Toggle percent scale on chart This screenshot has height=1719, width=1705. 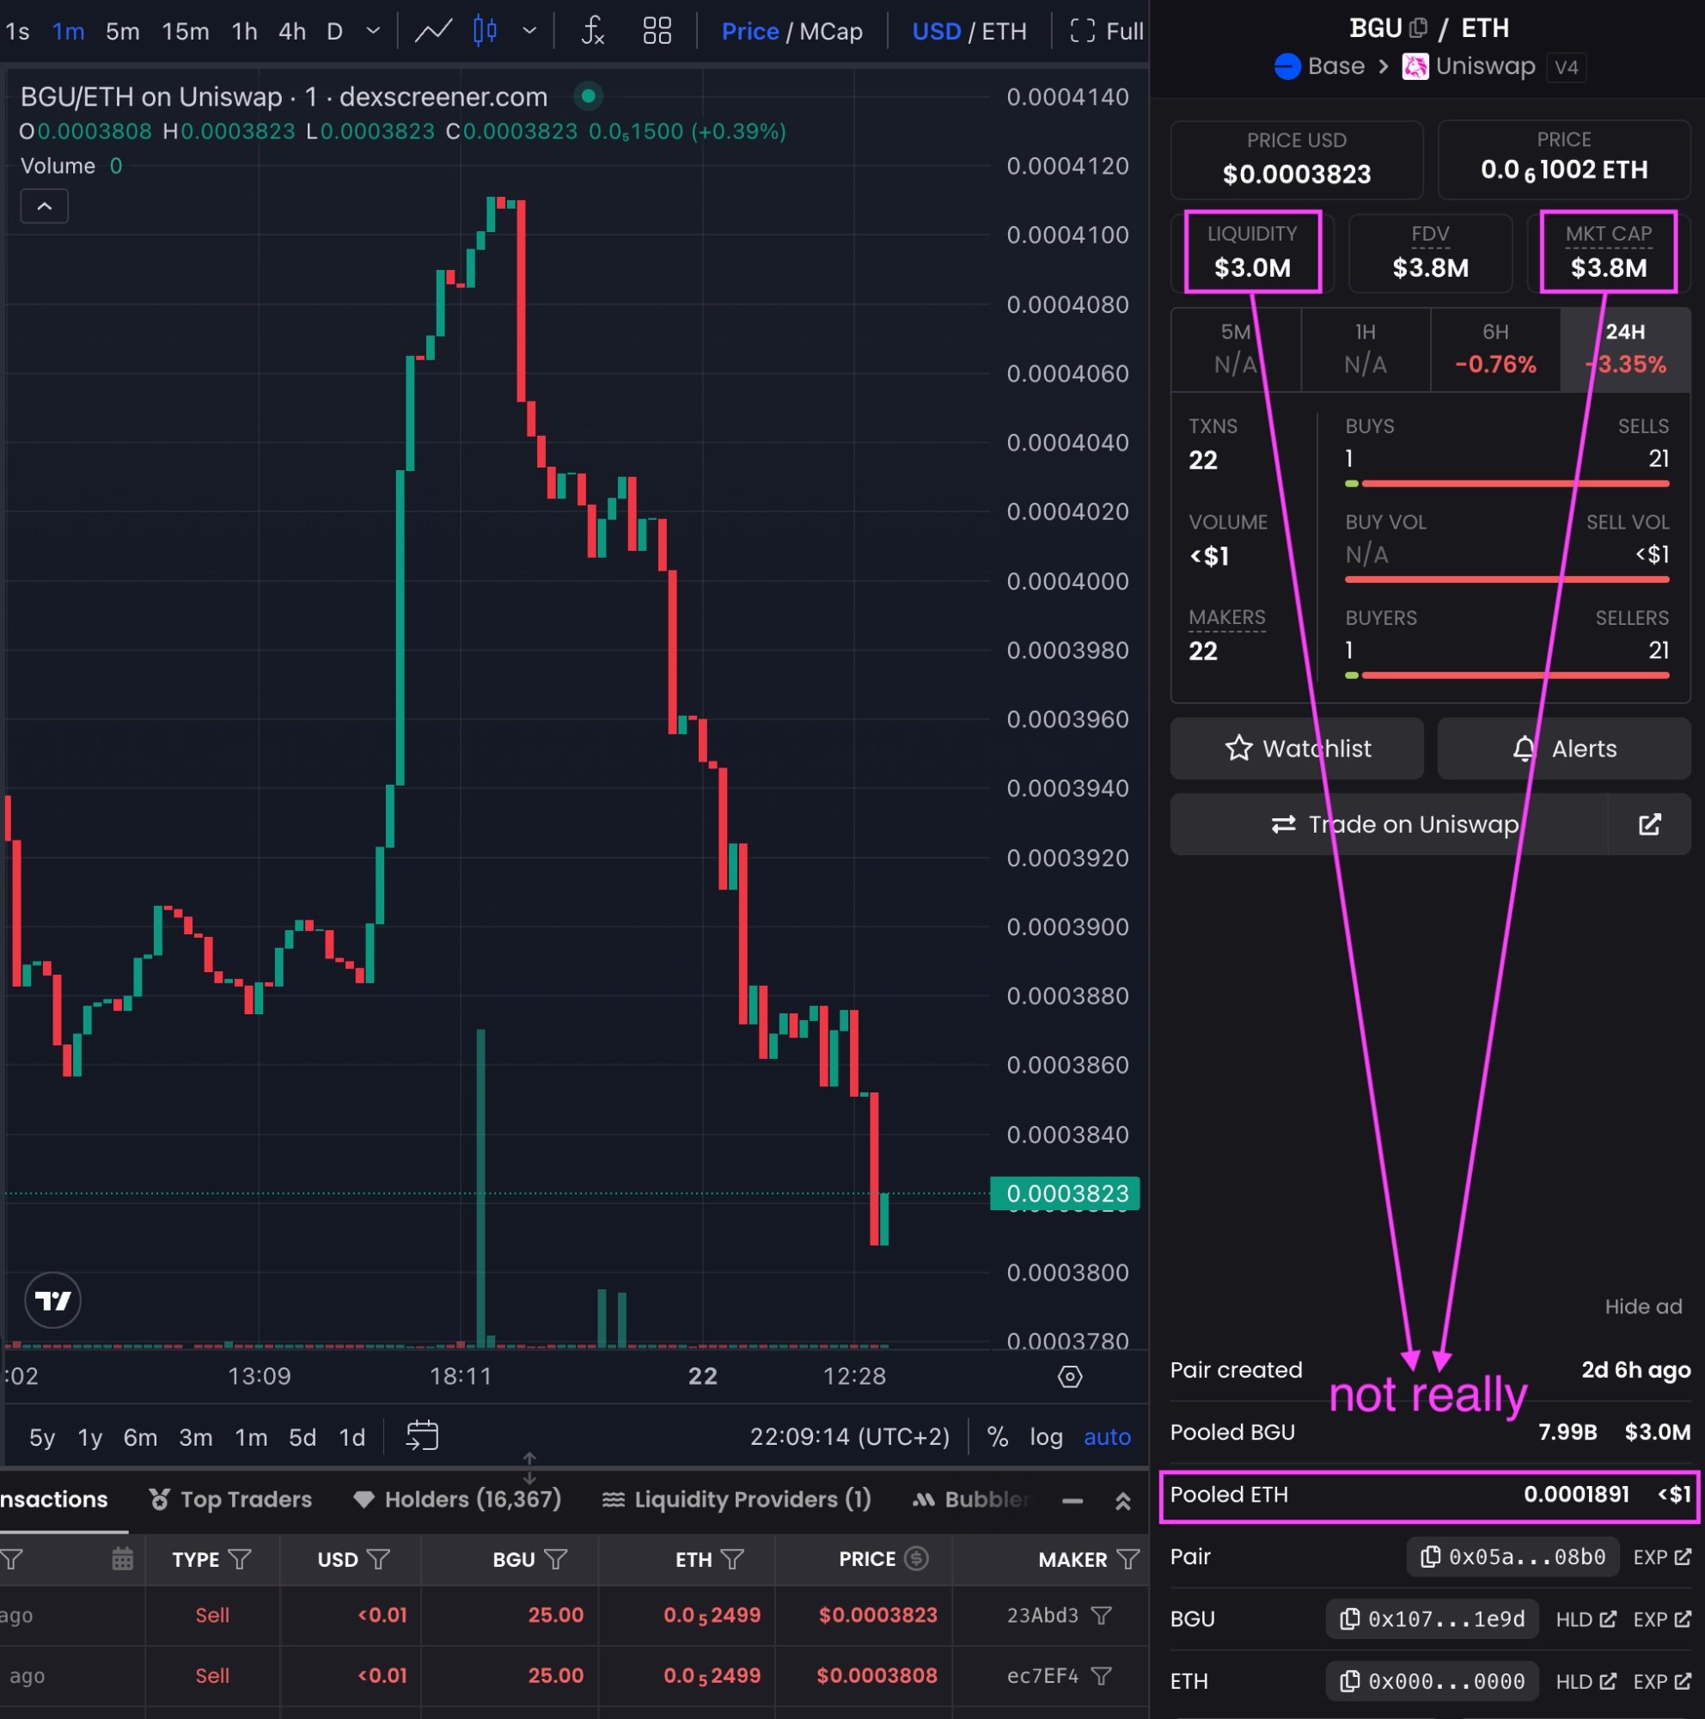pos(997,1437)
